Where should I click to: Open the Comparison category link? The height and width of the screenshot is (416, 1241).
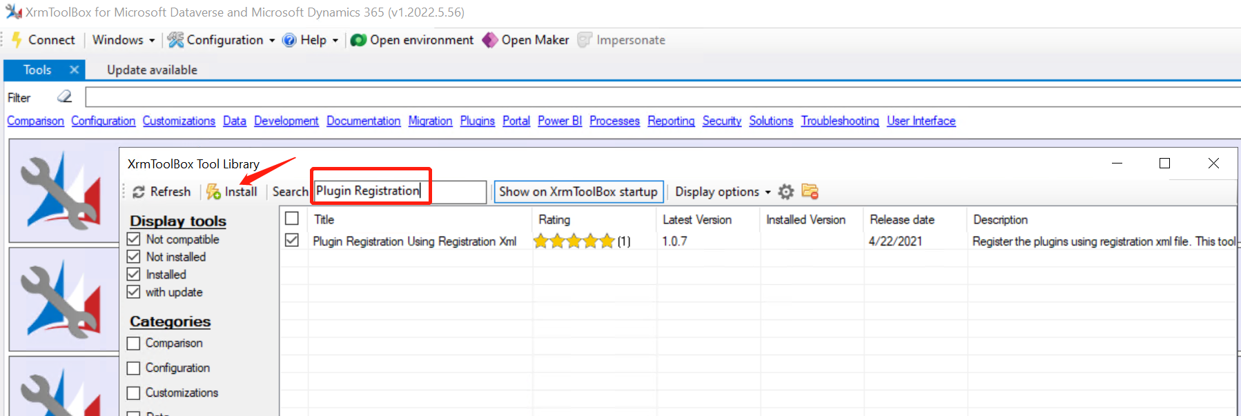pyautogui.click(x=35, y=121)
